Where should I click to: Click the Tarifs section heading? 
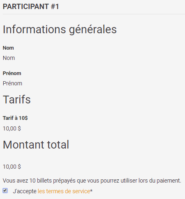[x=17, y=100]
